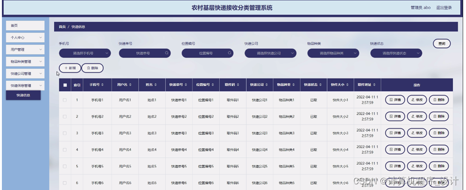Click cell 用户名6
Viewport: 466px width, 190px height.
tap(125, 183)
